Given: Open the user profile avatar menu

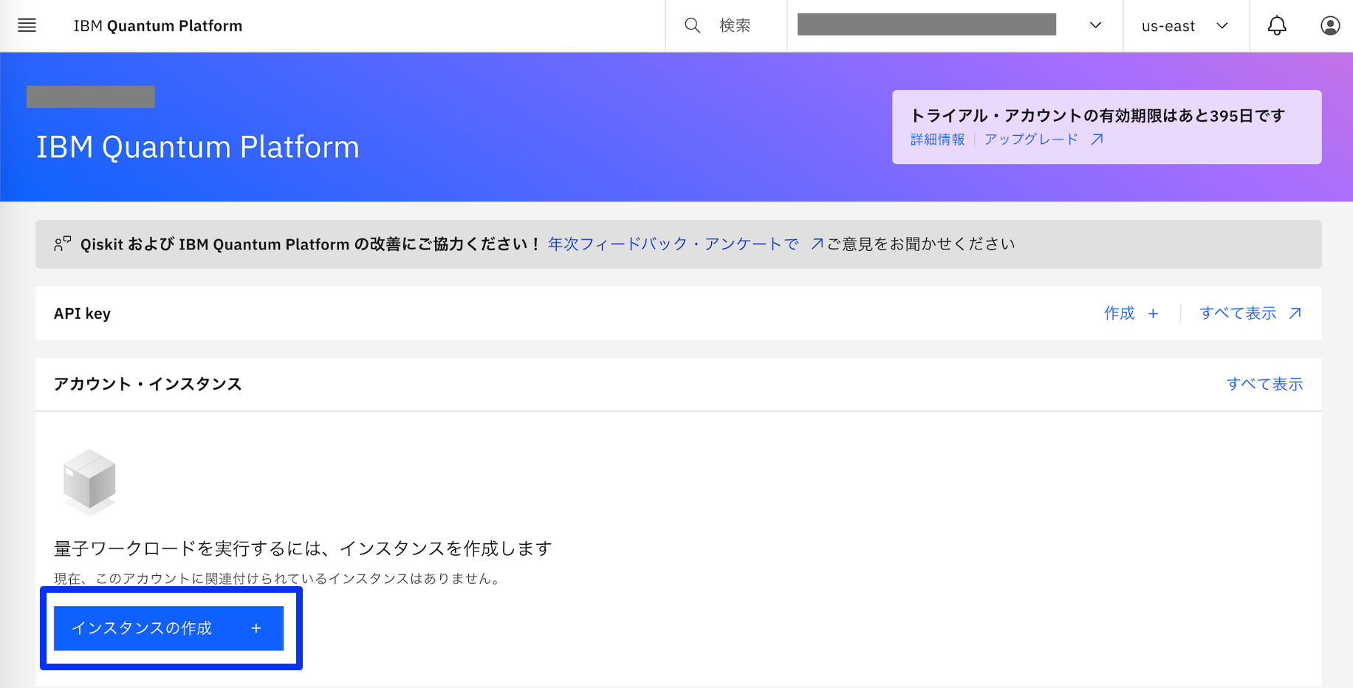Looking at the screenshot, I should click(x=1330, y=26).
